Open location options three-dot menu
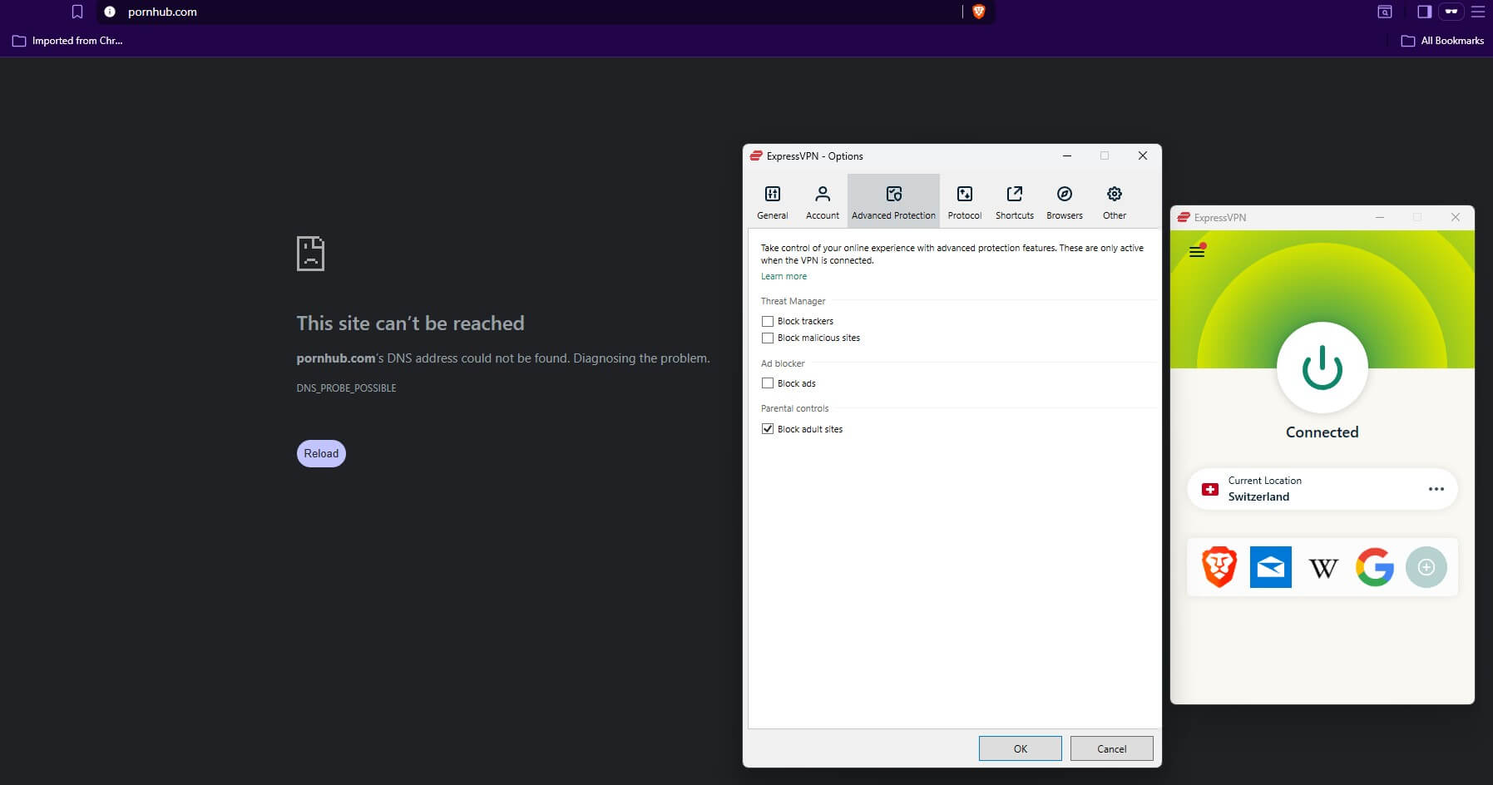Screen dimensions: 1493x785 [1436, 489]
